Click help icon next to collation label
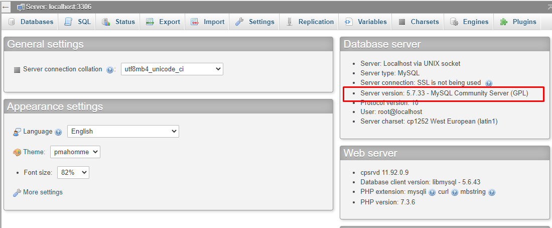552x228 pixels. (109, 70)
